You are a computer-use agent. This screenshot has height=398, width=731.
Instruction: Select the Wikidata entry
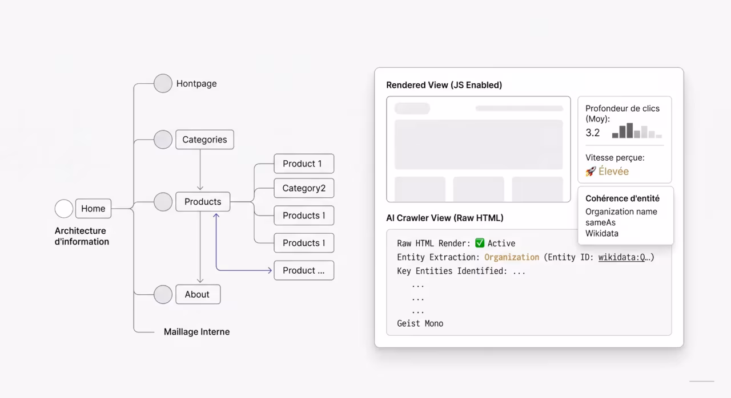[x=602, y=233]
